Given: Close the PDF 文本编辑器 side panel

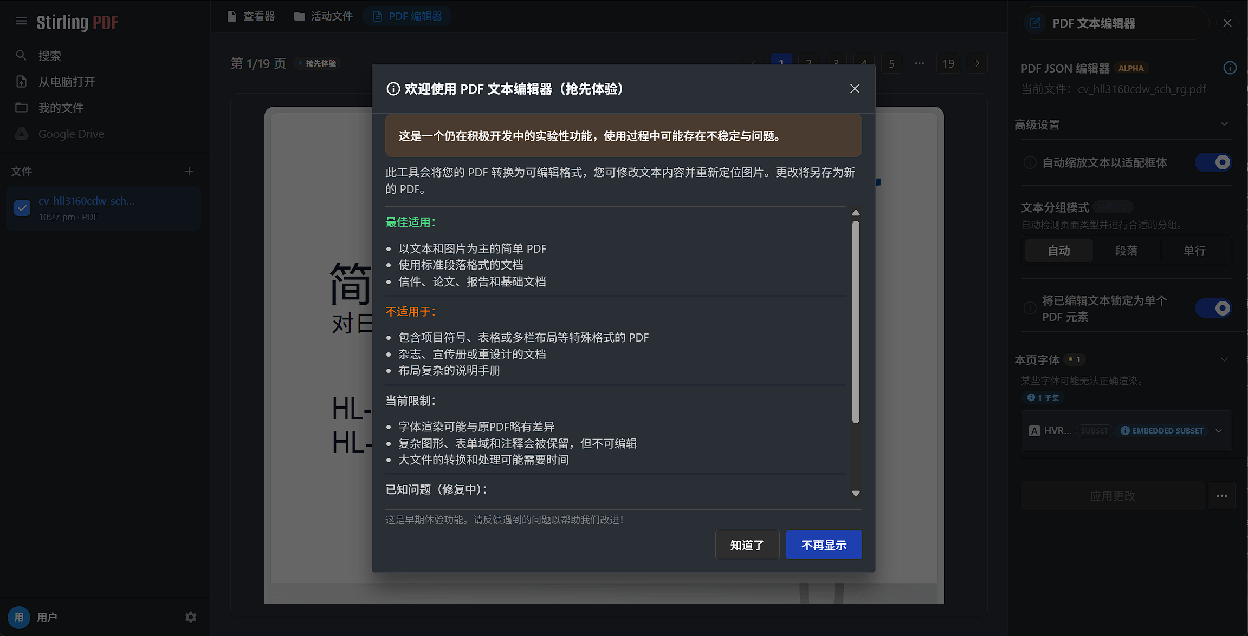Looking at the screenshot, I should tap(1227, 23).
